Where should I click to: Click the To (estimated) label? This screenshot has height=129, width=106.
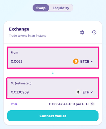pos(21,83)
